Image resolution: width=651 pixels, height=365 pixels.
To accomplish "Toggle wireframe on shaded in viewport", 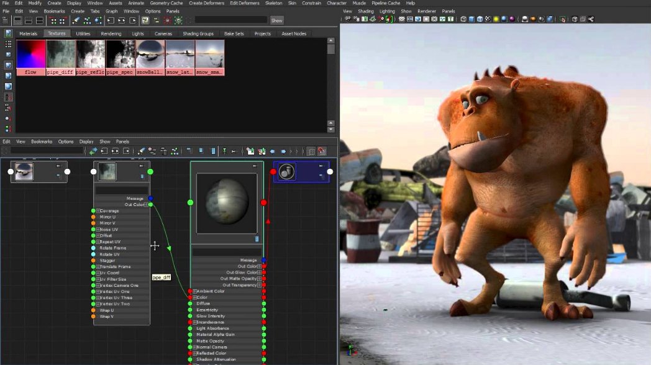I will click(480, 19).
